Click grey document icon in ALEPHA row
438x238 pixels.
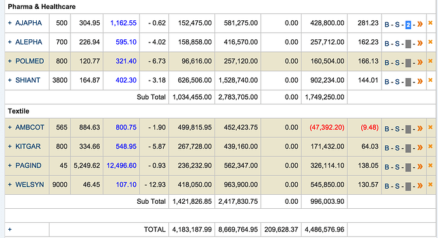(408, 44)
